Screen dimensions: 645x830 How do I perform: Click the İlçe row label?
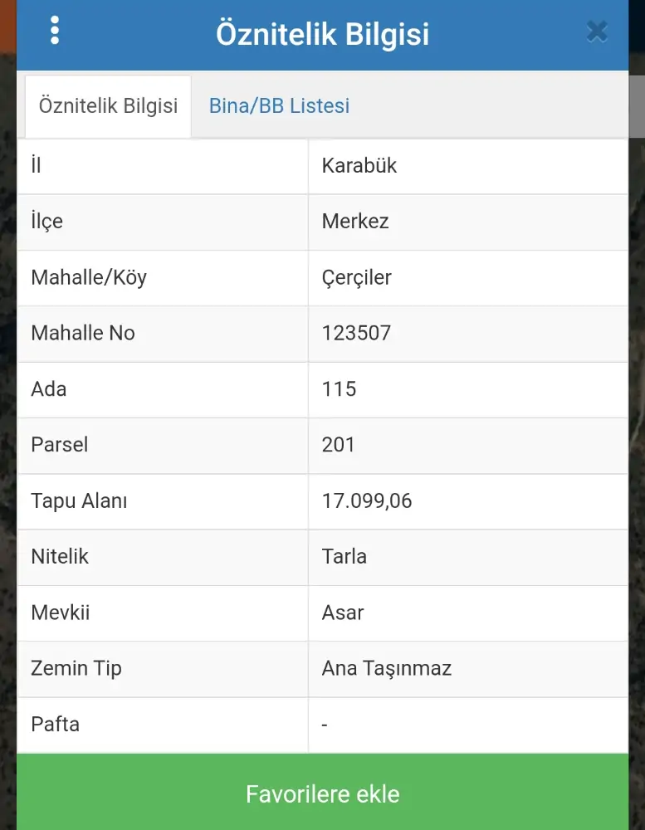click(x=46, y=222)
